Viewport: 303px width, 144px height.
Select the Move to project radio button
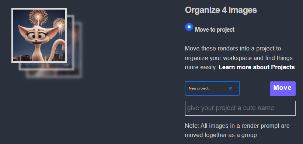click(x=189, y=27)
